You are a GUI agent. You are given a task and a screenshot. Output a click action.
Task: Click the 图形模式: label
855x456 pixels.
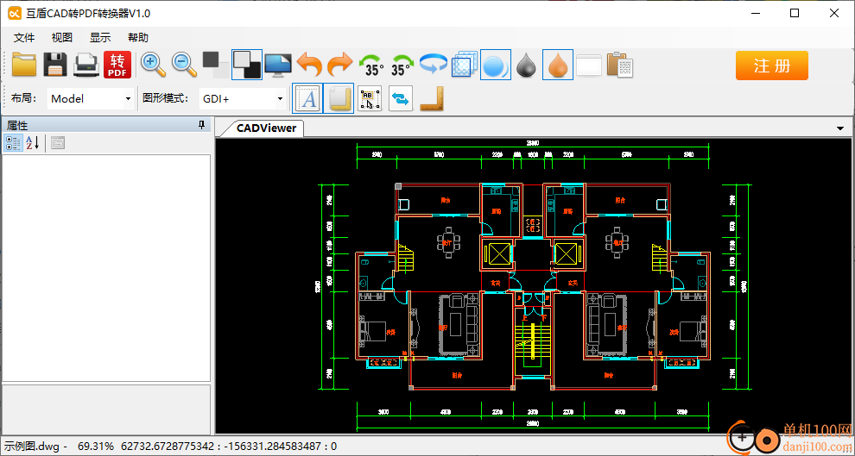[x=166, y=99]
